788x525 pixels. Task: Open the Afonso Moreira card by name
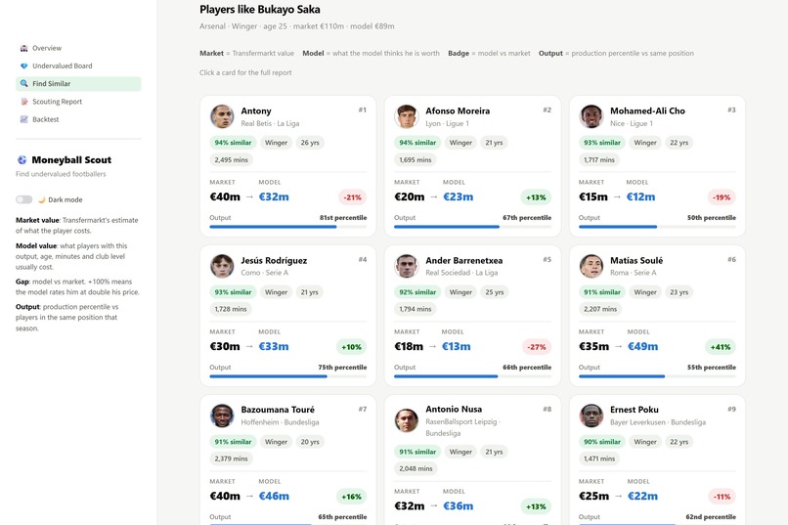(458, 111)
